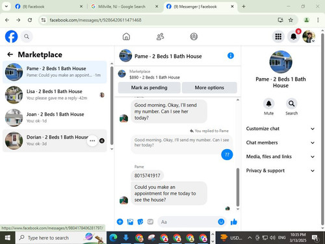The height and width of the screenshot is (244, 325).
Task: Choose a GIF icon in composer
Action: tap(150, 222)
